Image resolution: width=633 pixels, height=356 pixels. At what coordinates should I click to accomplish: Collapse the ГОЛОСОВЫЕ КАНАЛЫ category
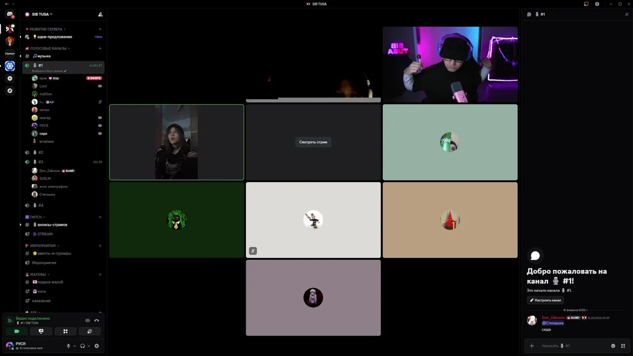47,48
